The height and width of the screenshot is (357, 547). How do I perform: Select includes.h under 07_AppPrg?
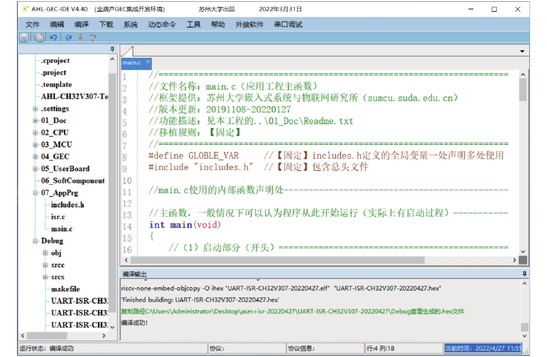click(x=67, y=205)
